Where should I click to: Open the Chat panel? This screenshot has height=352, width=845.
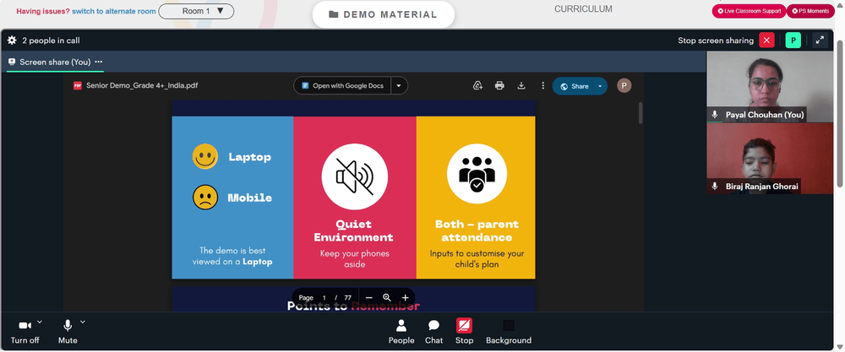(433, 331)
